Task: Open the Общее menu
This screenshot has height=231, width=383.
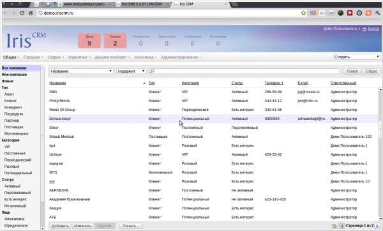Action: 11,57
